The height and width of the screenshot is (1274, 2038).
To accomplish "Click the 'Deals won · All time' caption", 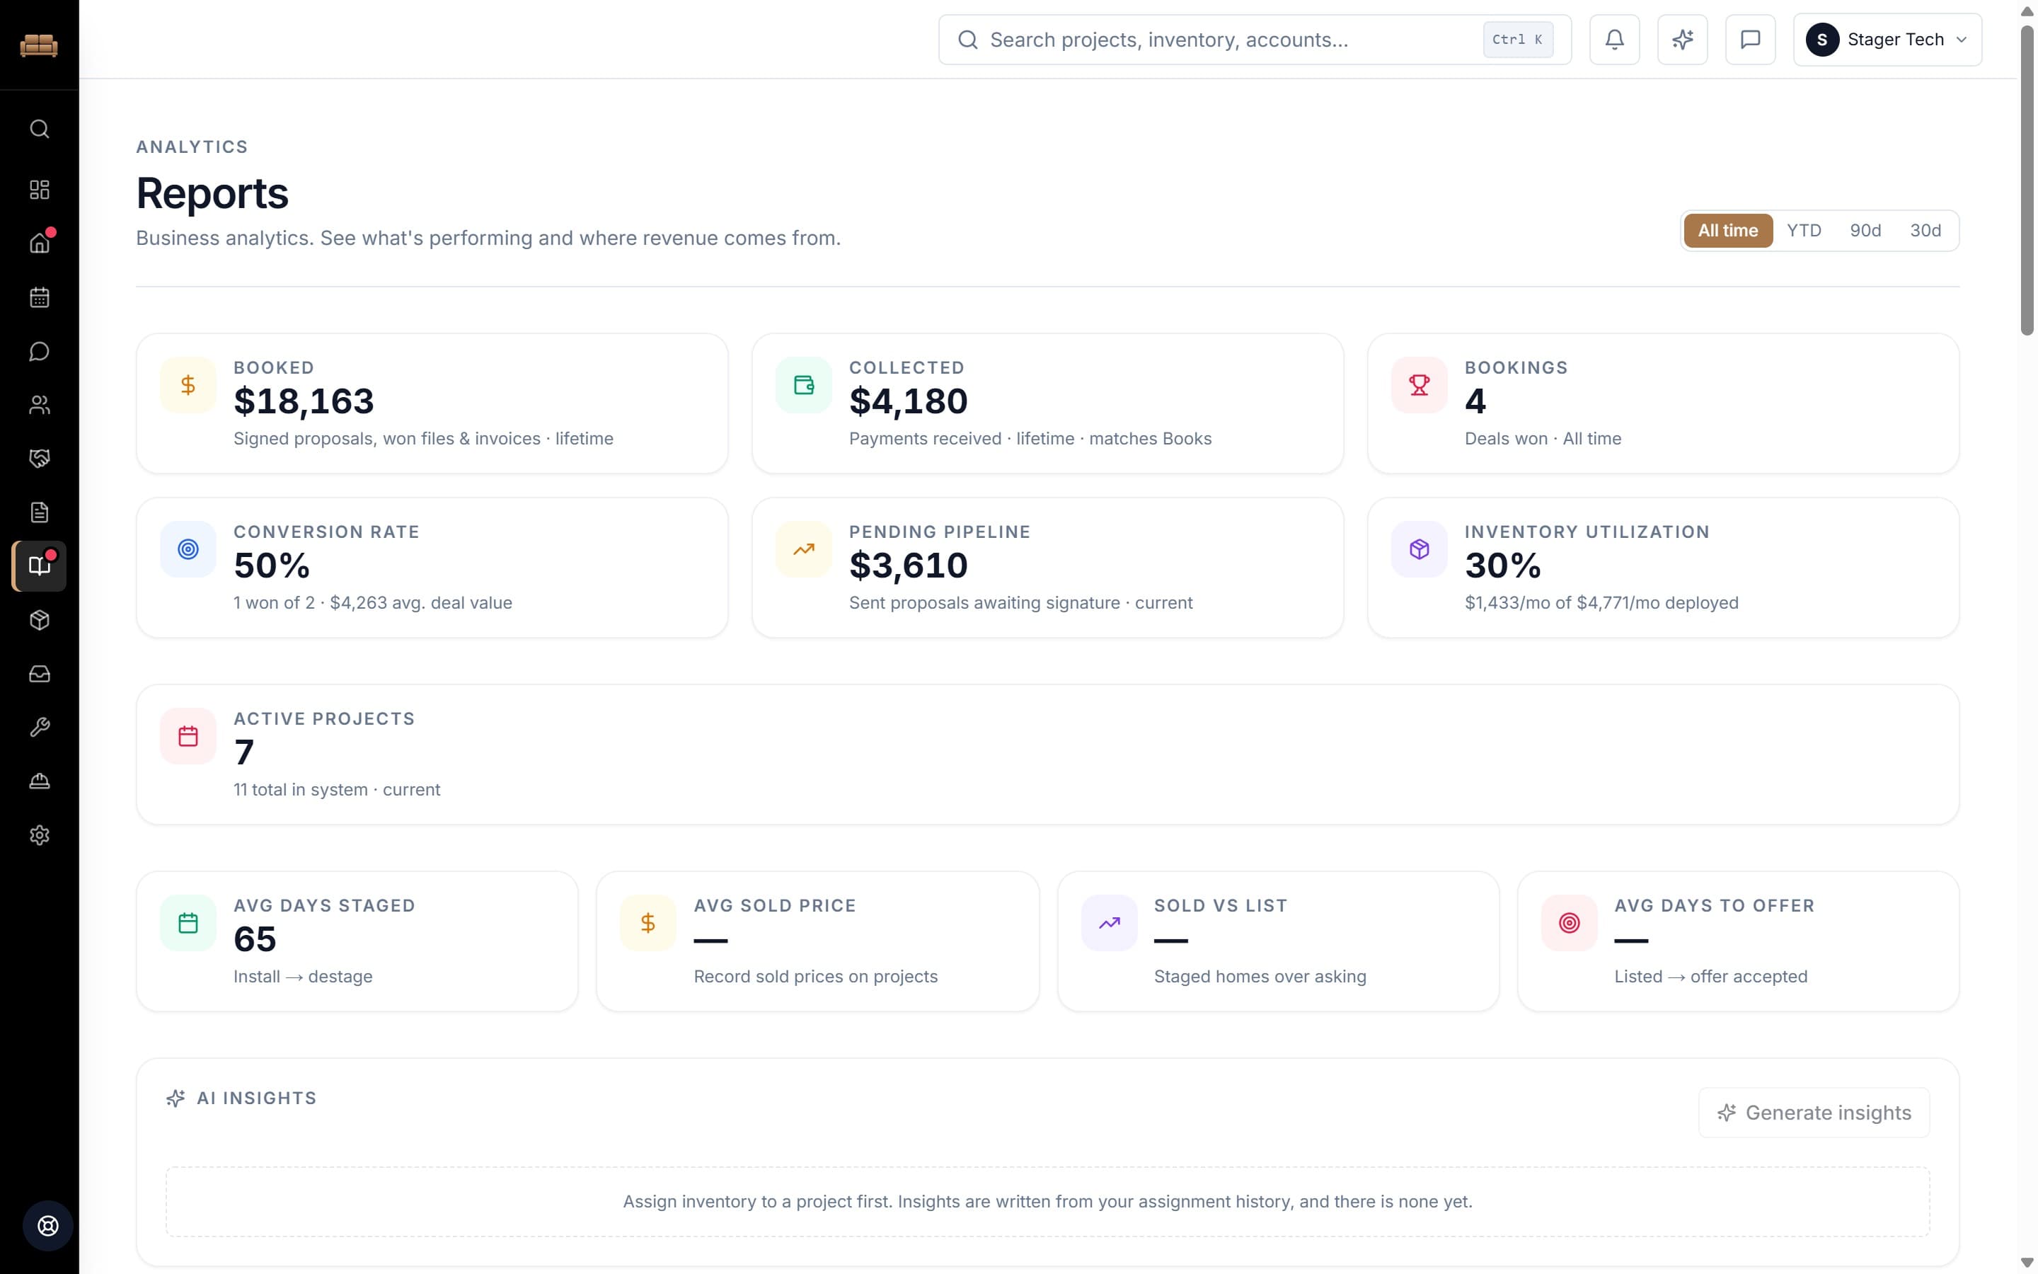I will click(x=1543, y=438).
